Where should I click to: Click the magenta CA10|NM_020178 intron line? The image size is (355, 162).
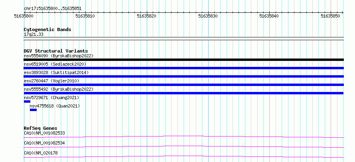click(x=183, y=156)
